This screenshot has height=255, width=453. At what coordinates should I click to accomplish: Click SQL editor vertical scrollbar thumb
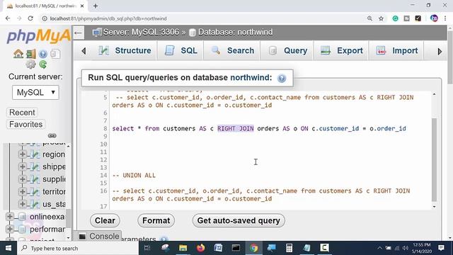click(x=434, y=159)
